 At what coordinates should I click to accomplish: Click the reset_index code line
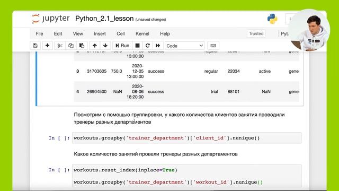(126, 170)
